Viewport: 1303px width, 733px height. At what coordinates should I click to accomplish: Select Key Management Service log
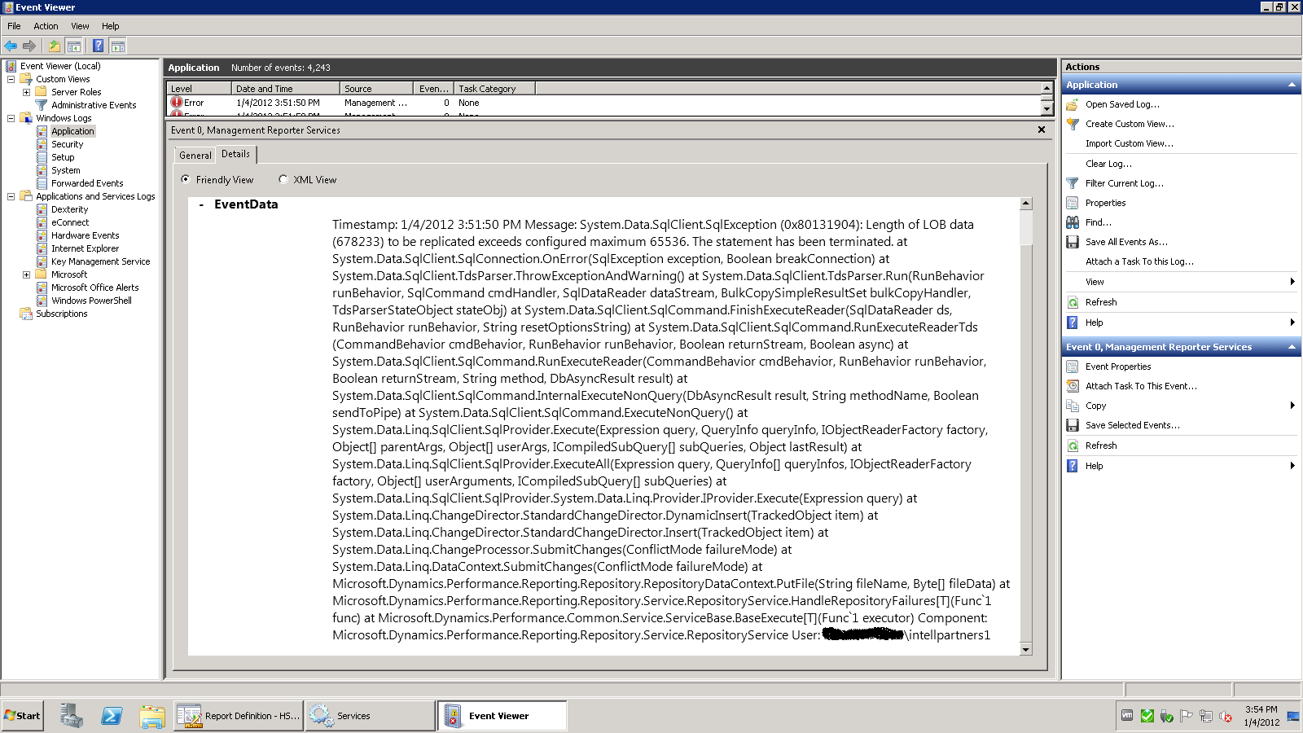tap(100, 261)
